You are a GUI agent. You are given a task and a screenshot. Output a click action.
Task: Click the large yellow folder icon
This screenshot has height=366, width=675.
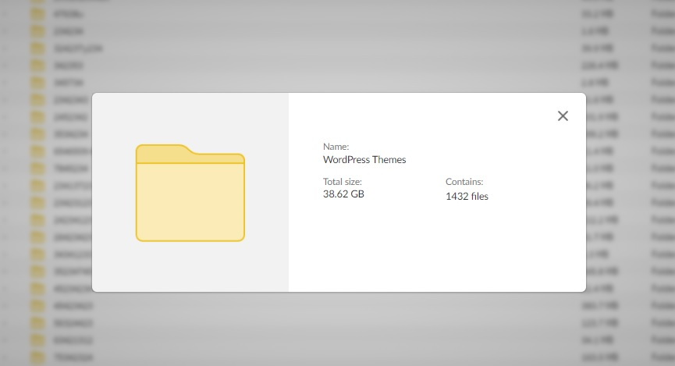point(190,193)
